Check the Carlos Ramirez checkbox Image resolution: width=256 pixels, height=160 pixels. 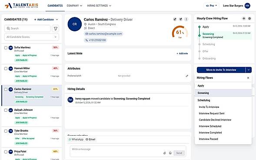(x=6, y=89)
